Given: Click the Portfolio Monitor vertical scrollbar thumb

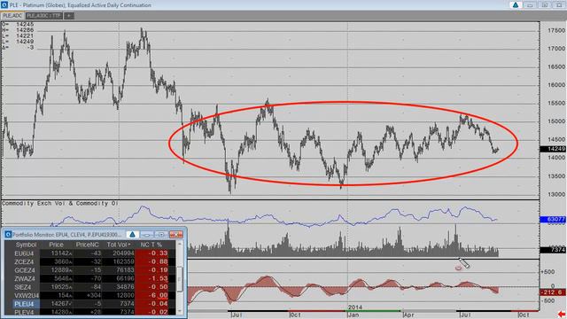Looking at the screenshot, I should coord(179,279).
